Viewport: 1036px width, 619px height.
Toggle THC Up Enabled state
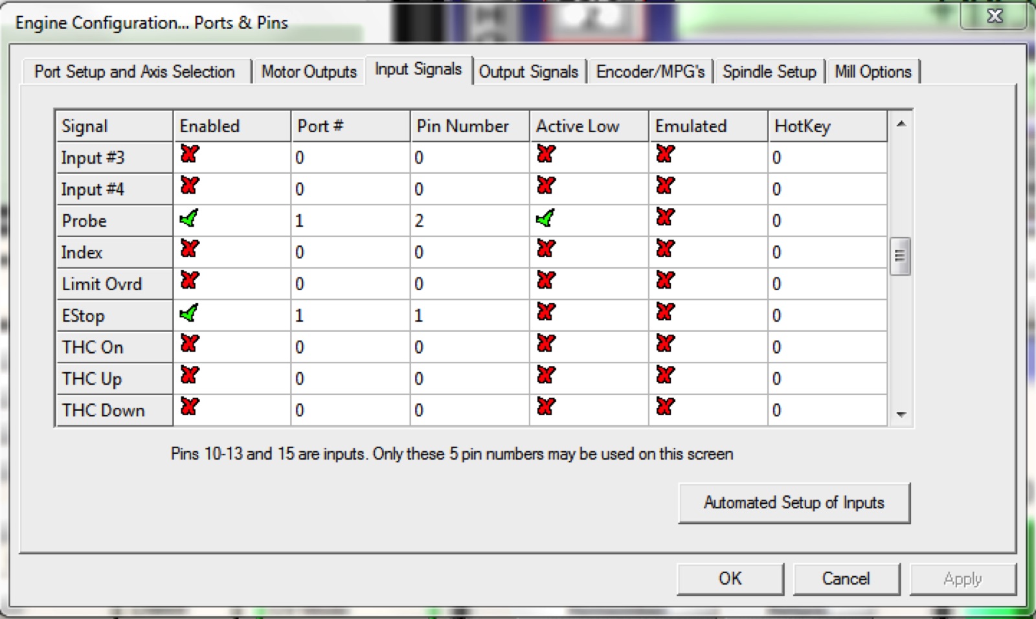pos(189,376)
